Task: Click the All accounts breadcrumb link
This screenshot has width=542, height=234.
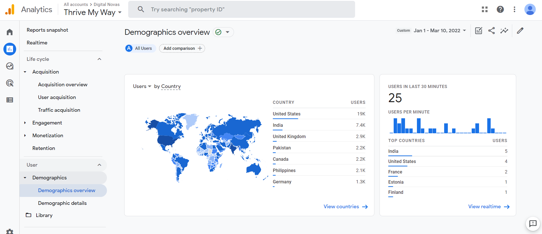Action: point(76,5)
